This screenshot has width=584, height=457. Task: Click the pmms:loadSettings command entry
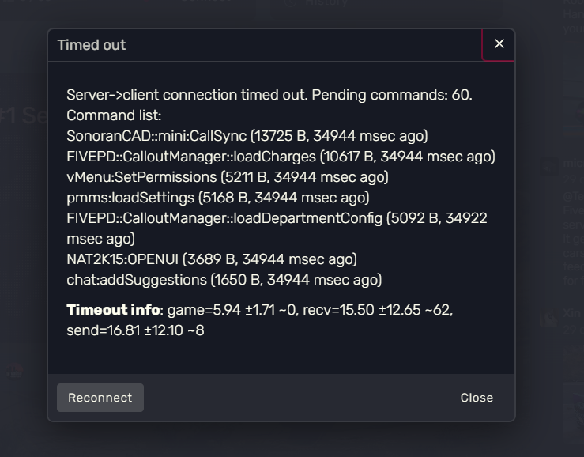pos(218,198)
